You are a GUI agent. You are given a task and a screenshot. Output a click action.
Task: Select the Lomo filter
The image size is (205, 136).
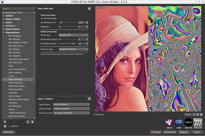pos(11,76)
